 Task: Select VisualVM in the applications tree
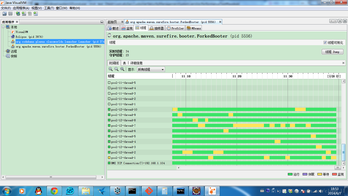point(22,32)
